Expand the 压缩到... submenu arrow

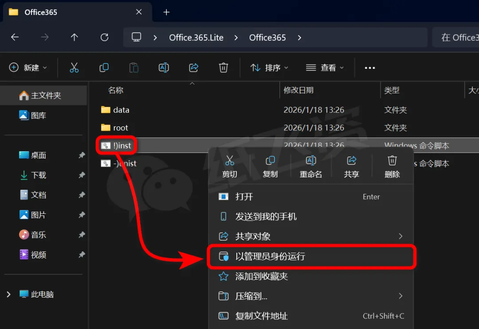[400, 296]
